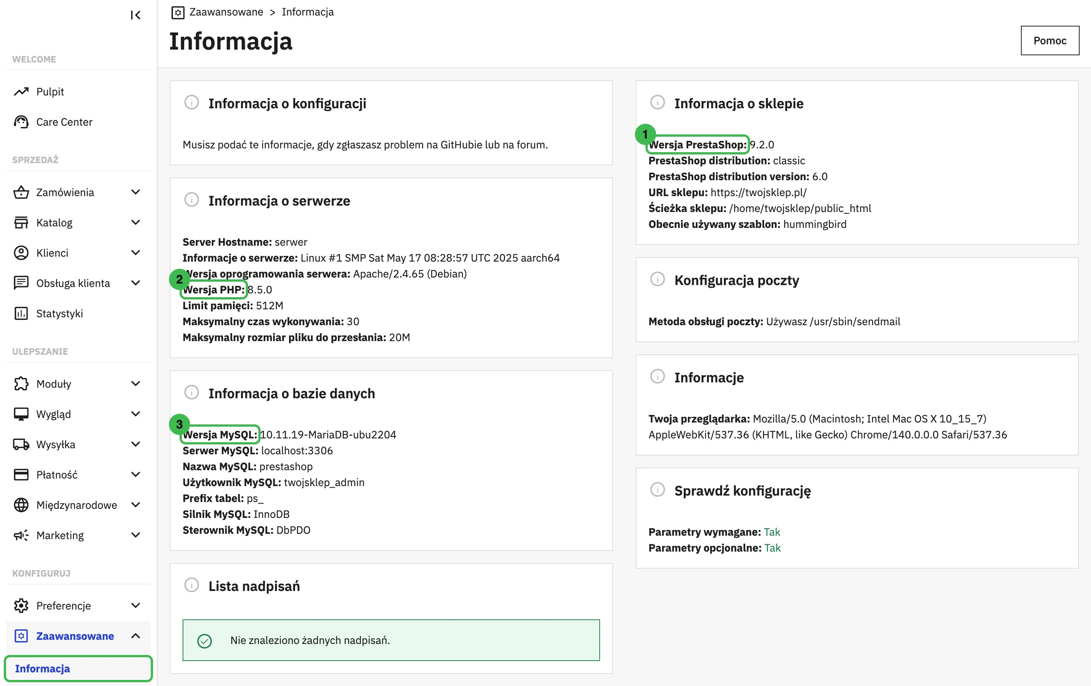Click the Preferencje gear icon
This screenshot has width=1091, height=686.
(x=21, y=605)
